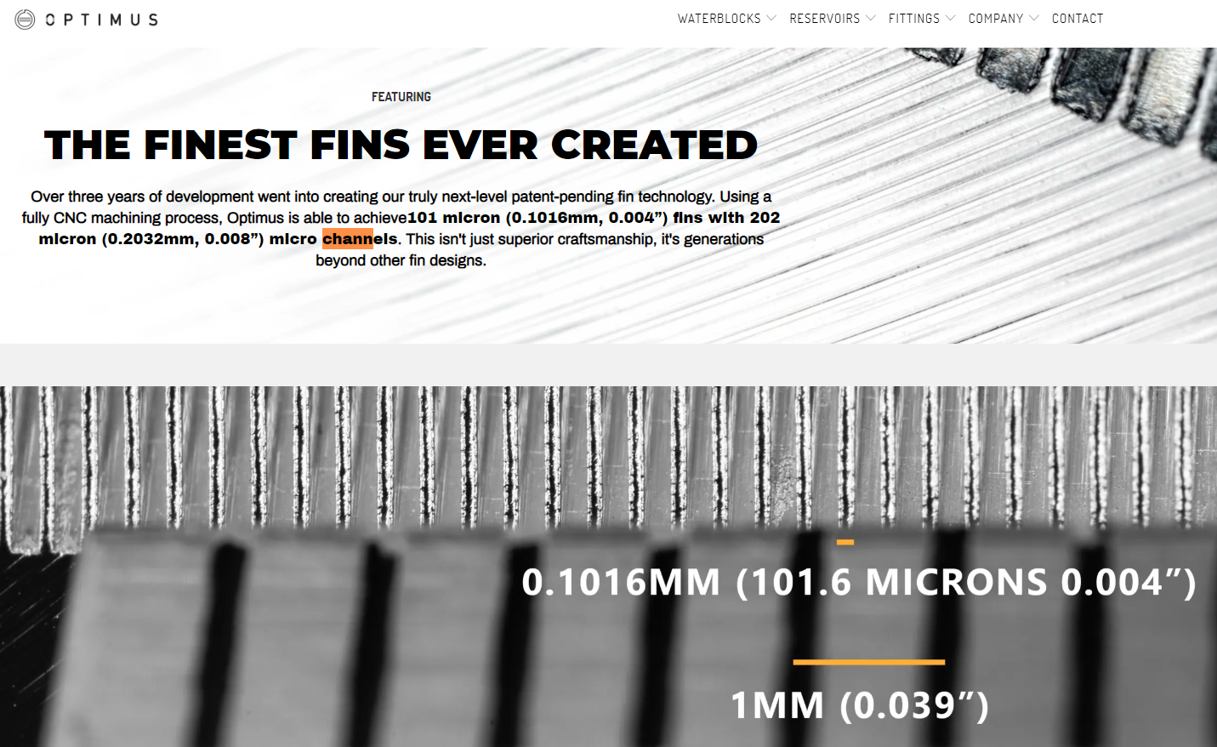Expand the Waterblocks dropdown chevron
1217x747 pixels.
[x=771, y=19]
